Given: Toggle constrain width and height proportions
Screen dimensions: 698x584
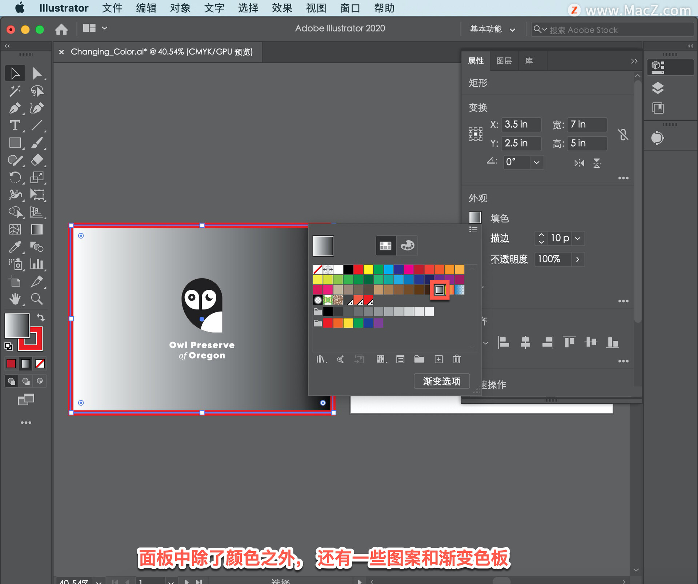Looking at the screenshot, I should point(623,135).
